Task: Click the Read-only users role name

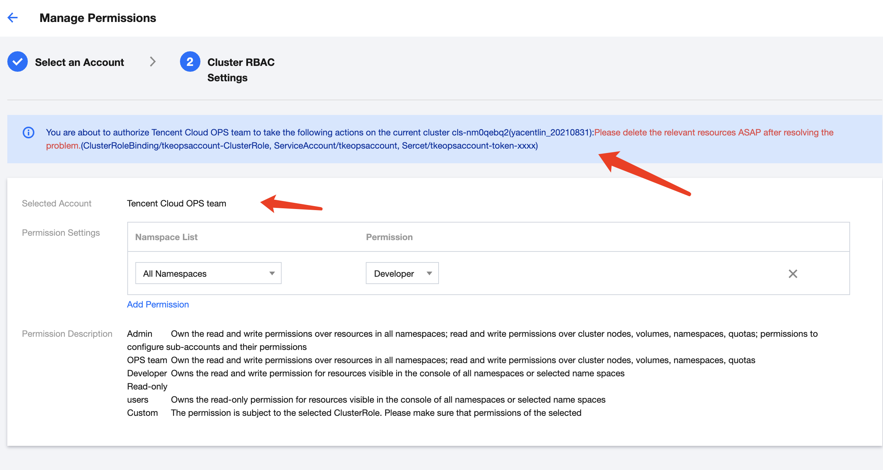Action: (x=147, y=393)
